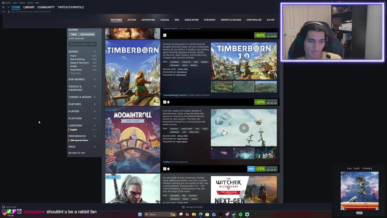Open the Help menu
The width and height of the screenshot is (387, 218).
click(37, 3)
